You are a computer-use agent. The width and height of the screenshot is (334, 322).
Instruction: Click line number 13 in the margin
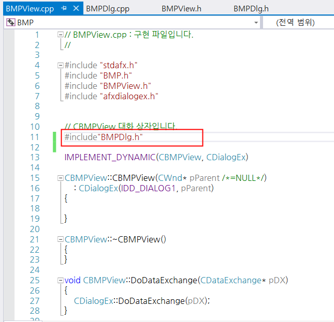tap(35, 158)
